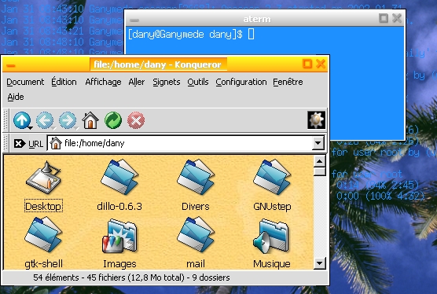Click the file view scrollbar down arrow
This screenshot has width=437, height=294.
pyautogui.click(x=319, y=263)
